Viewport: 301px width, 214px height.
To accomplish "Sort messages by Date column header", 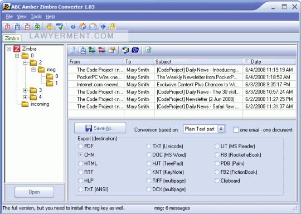I will [269, 62].
